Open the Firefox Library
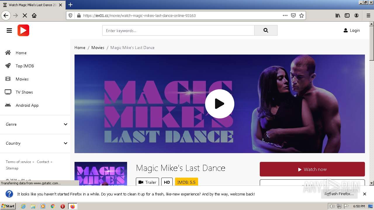The height and width of the screenshot is (210, 374). point(338,15)
